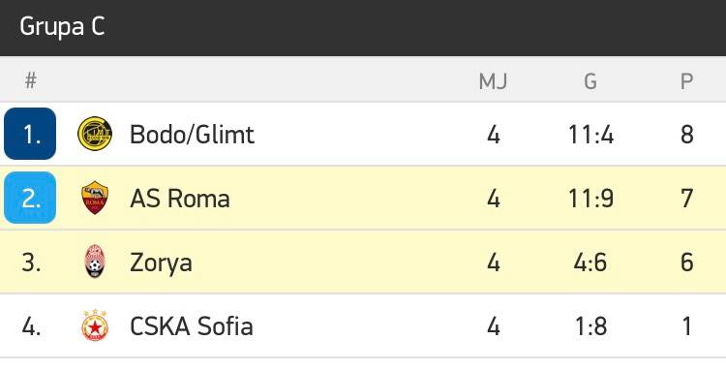This screenshot has height=371, width=726.
Task: Click the # rank column header
Action: click(31, 81)
